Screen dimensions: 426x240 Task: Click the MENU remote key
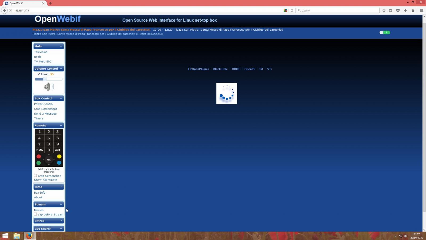coord(40,150)
